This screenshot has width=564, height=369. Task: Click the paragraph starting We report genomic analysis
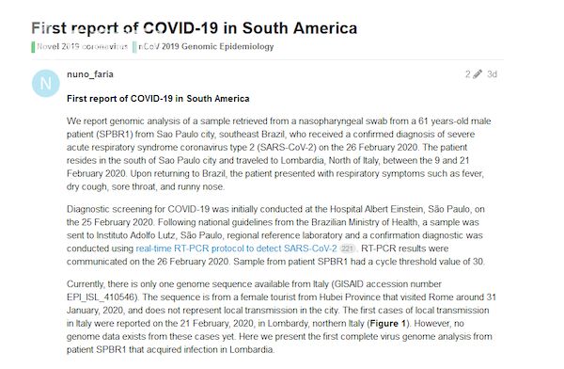click(x=279, y=153)
